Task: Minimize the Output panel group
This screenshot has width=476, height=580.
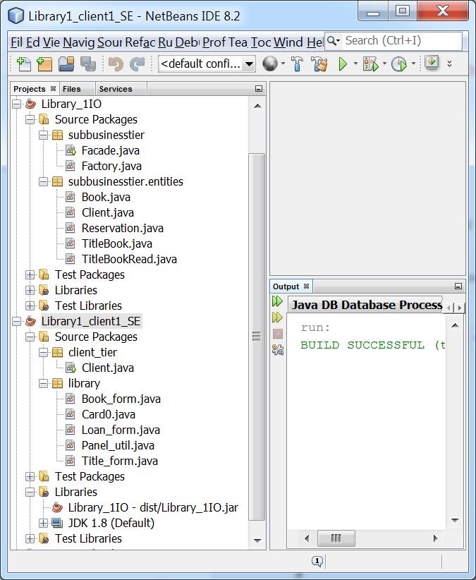Action: [458, 286]
